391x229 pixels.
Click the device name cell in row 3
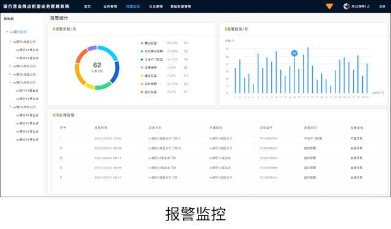(163, 158)
